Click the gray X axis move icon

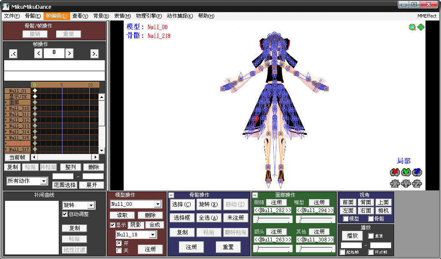pos(395,184)
